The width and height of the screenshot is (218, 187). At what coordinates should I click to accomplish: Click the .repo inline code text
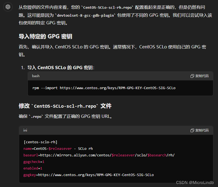tap(36, 116)
